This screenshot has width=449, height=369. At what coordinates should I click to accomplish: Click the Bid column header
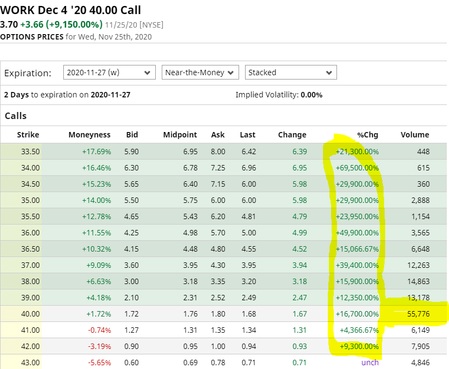tap(131, 135)
